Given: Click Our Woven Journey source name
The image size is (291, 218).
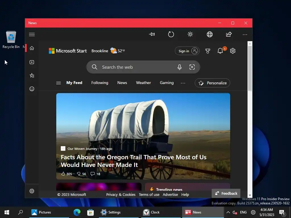Looking at the screenshot, I should point(82,149).
